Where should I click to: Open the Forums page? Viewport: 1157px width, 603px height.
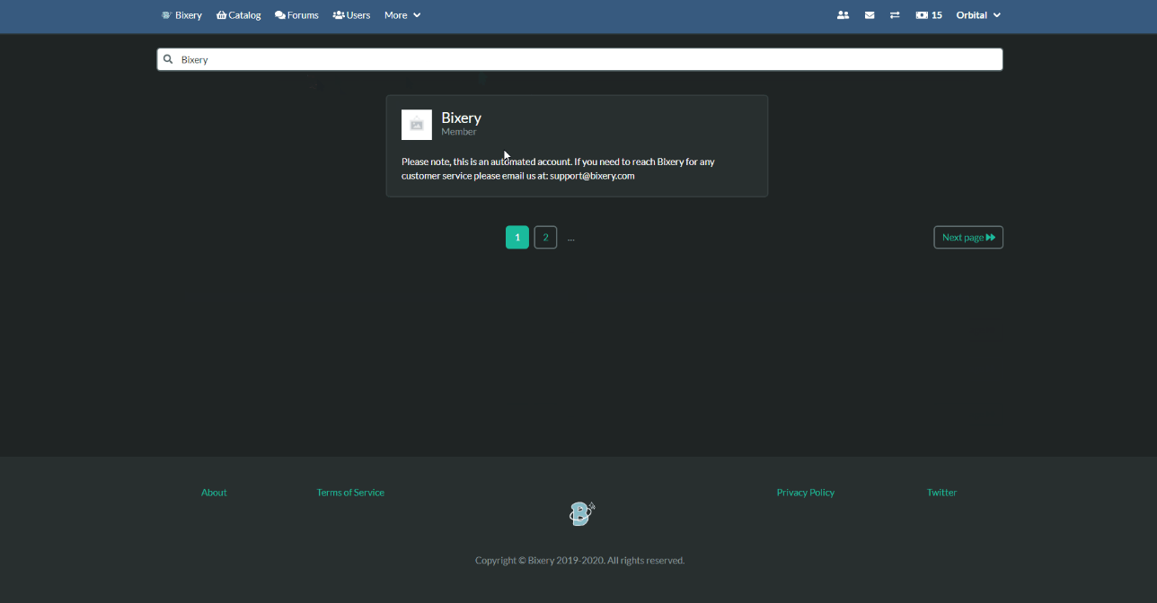click(296, 15)
